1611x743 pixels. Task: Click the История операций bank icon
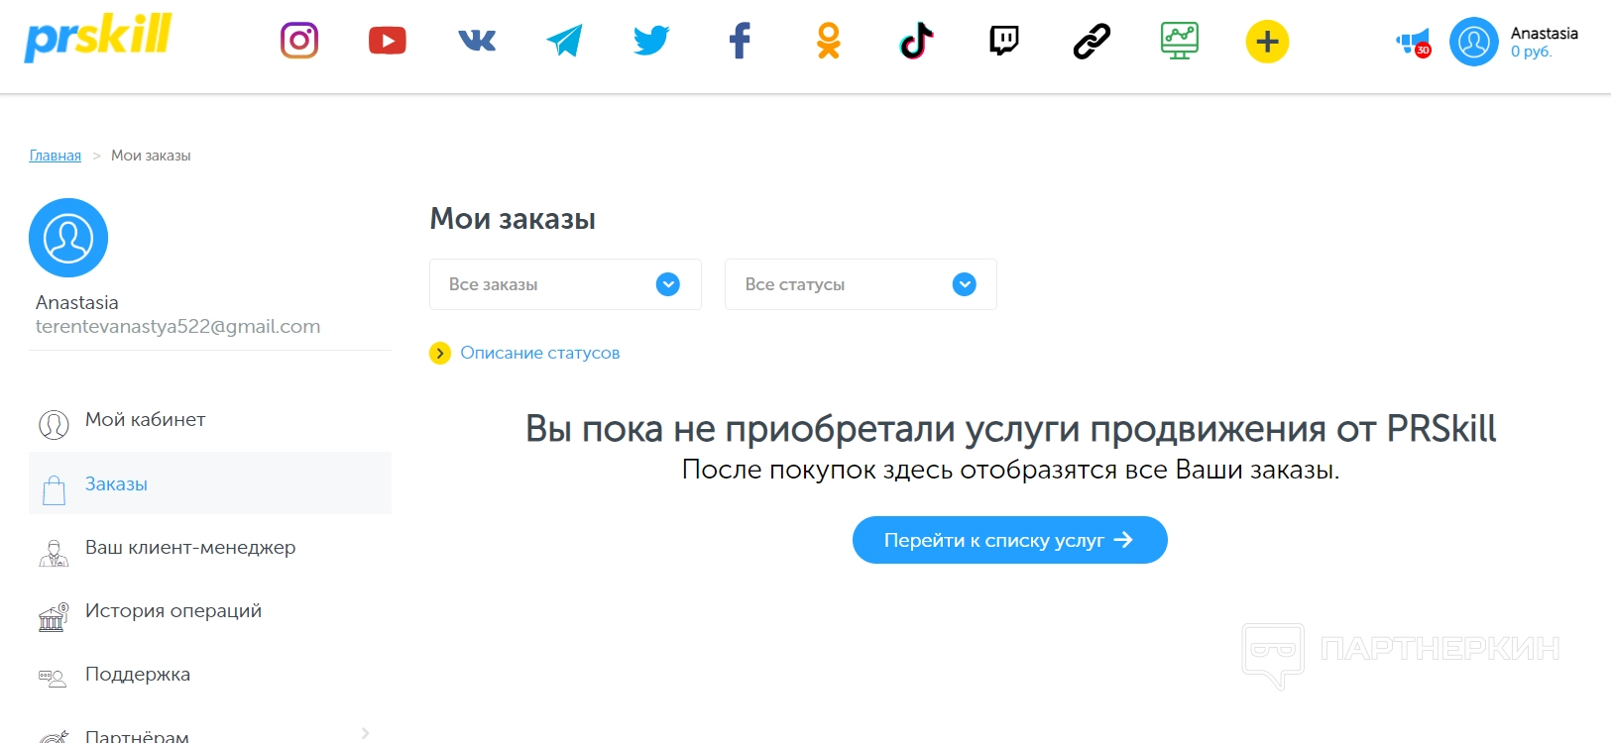click(x=54, y=616)
